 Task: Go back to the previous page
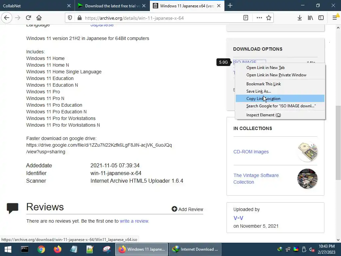pos(7,18)
